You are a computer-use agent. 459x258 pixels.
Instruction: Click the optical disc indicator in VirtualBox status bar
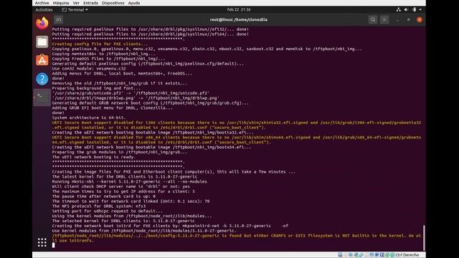tap(346, 255)
